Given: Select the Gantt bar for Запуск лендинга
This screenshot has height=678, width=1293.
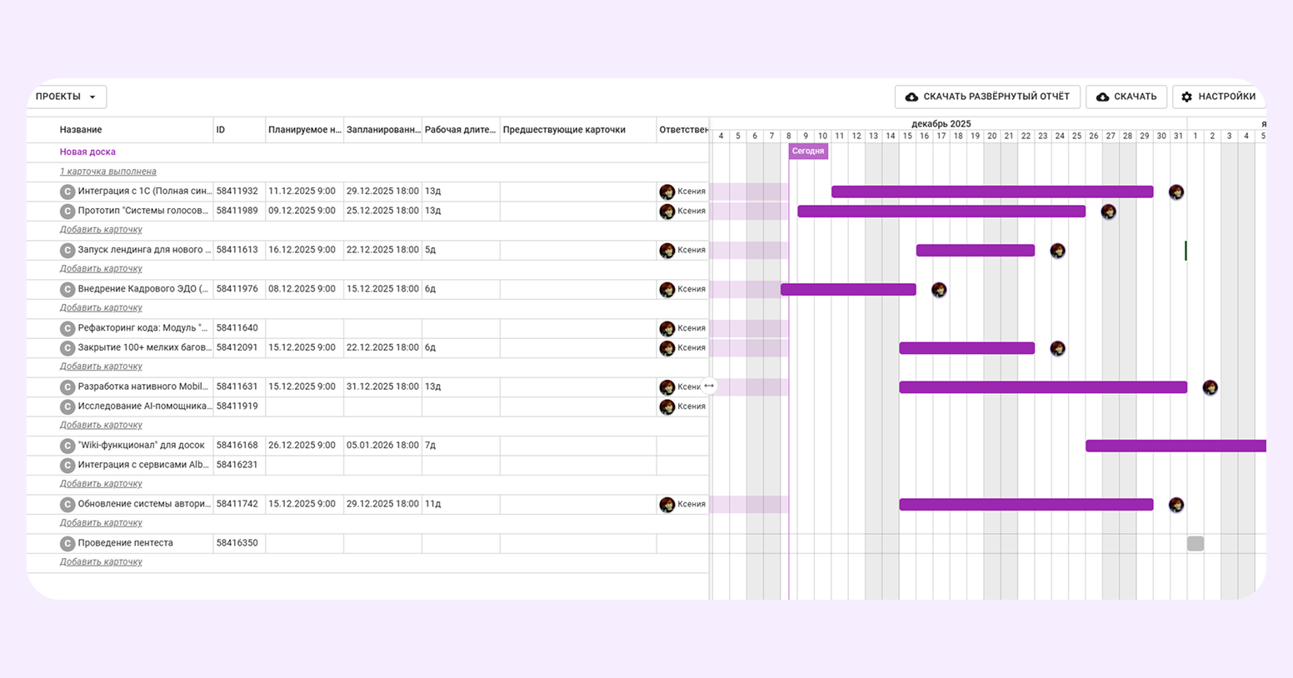Looking at the screenshot, I should (x=975, y=251).
